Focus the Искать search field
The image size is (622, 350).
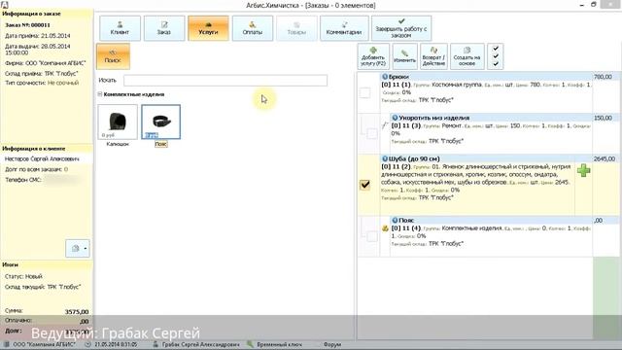[225, 81]
